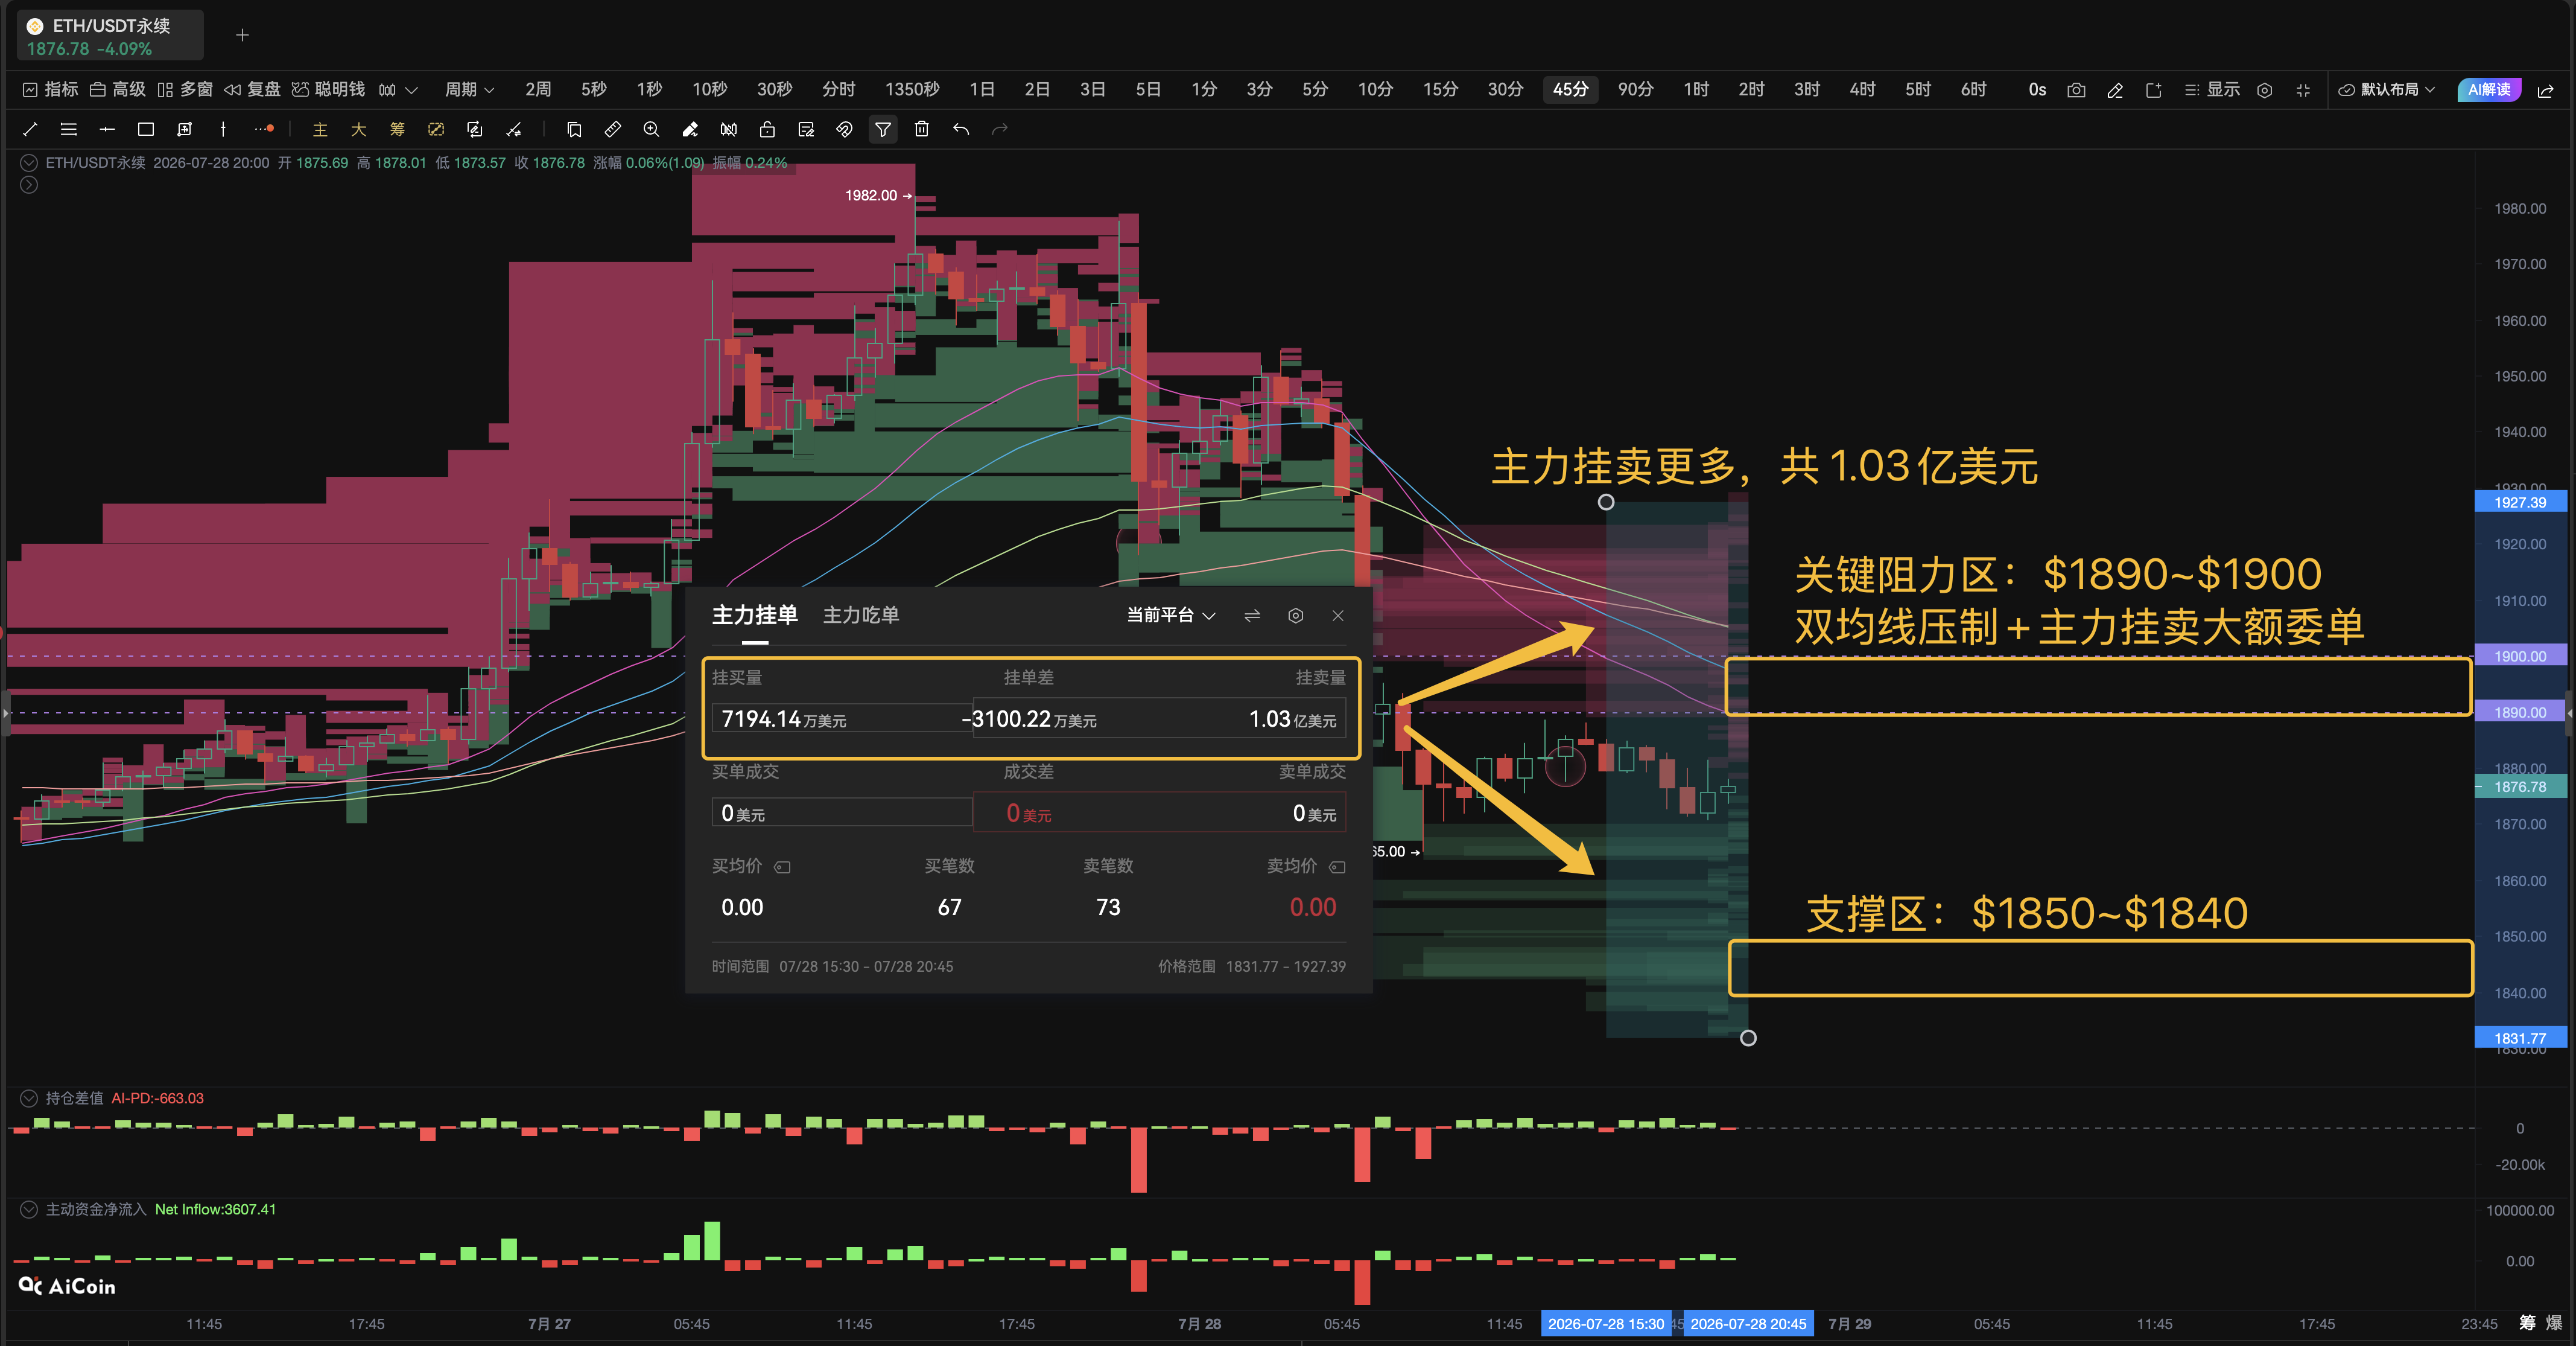Undo the last drawing action
This screenshot has height=1346, width=2576.
(x=961, y=129)
